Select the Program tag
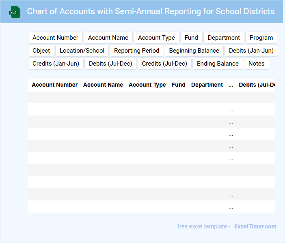Viewport: 285px width, 243px height. tap(261, 38)
